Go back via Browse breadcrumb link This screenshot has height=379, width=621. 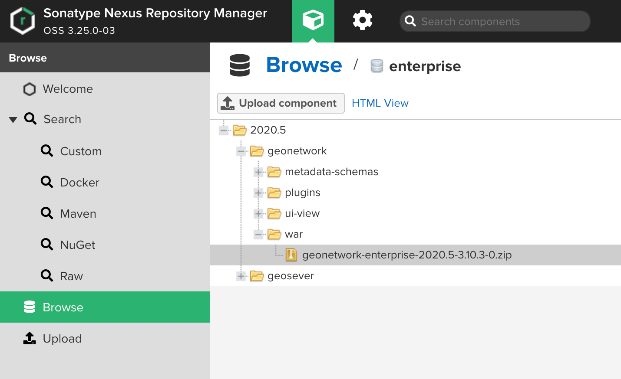point(304,65)
